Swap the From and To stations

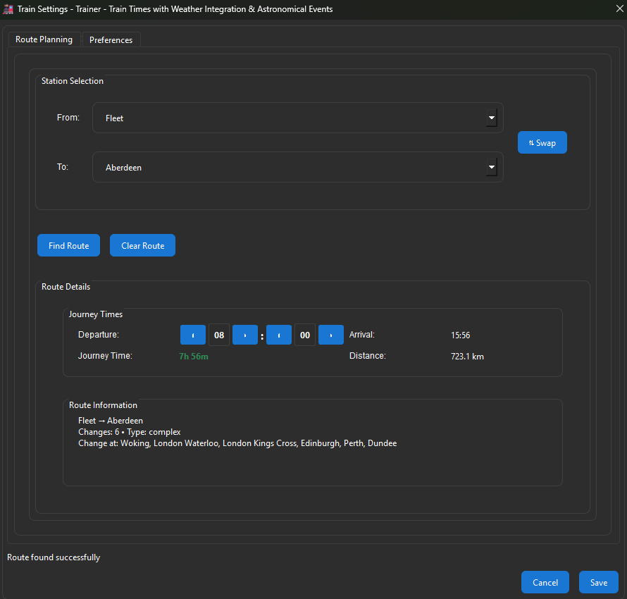click(542, 142)
